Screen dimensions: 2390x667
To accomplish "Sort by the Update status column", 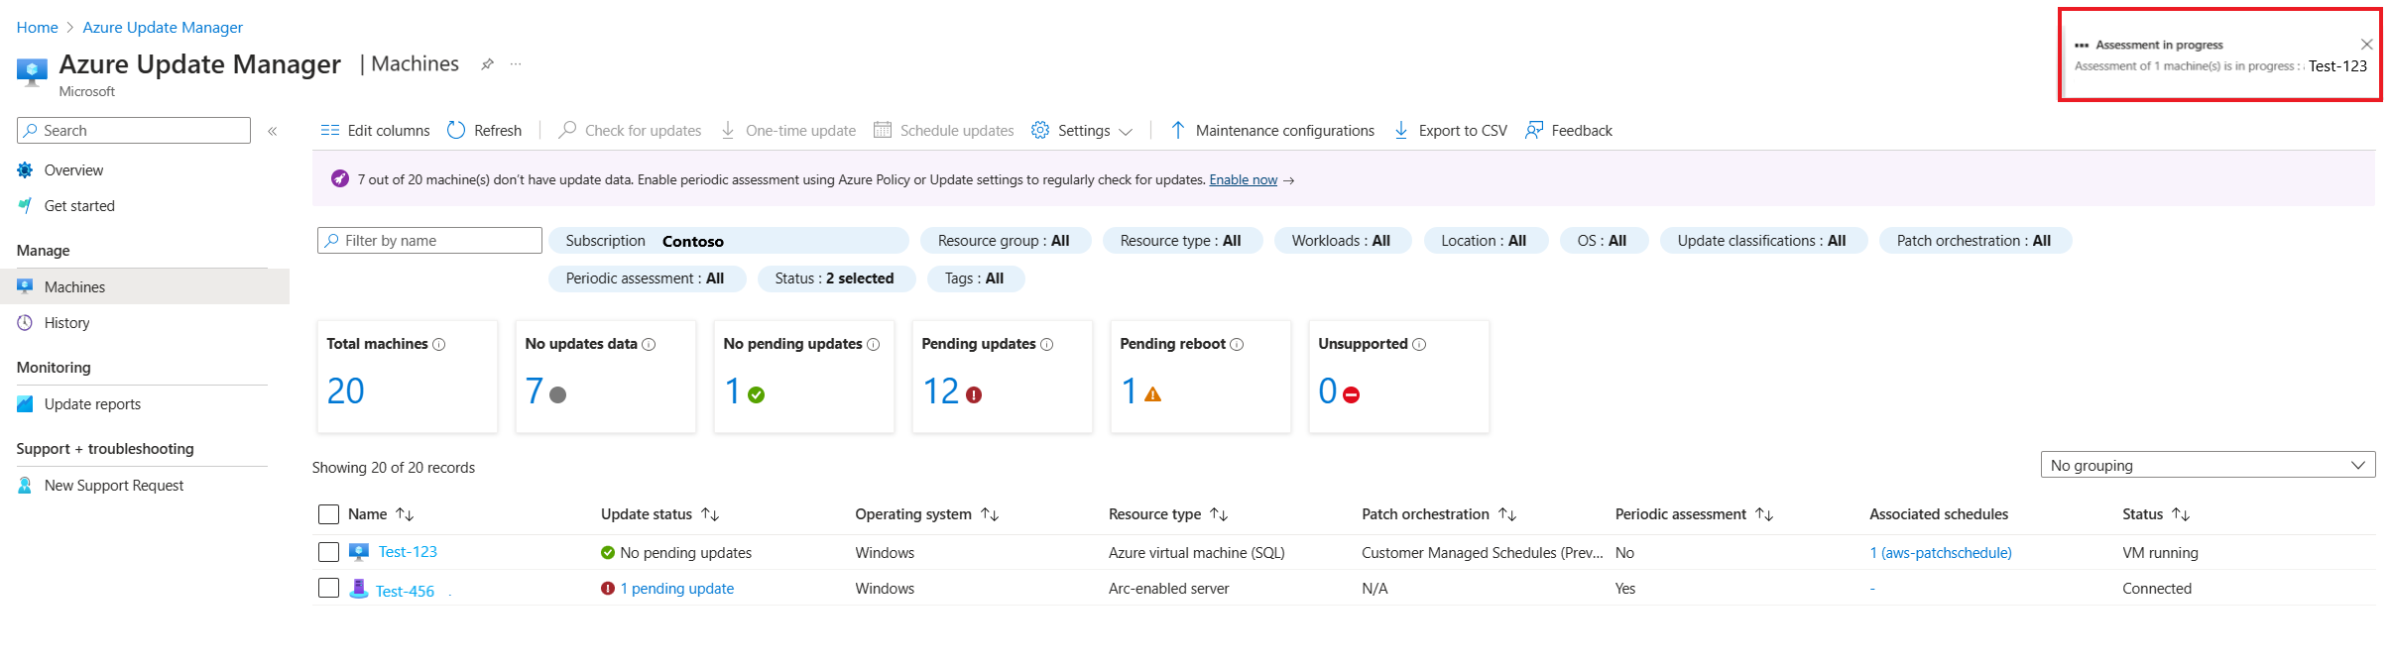I will coord(710,514).
